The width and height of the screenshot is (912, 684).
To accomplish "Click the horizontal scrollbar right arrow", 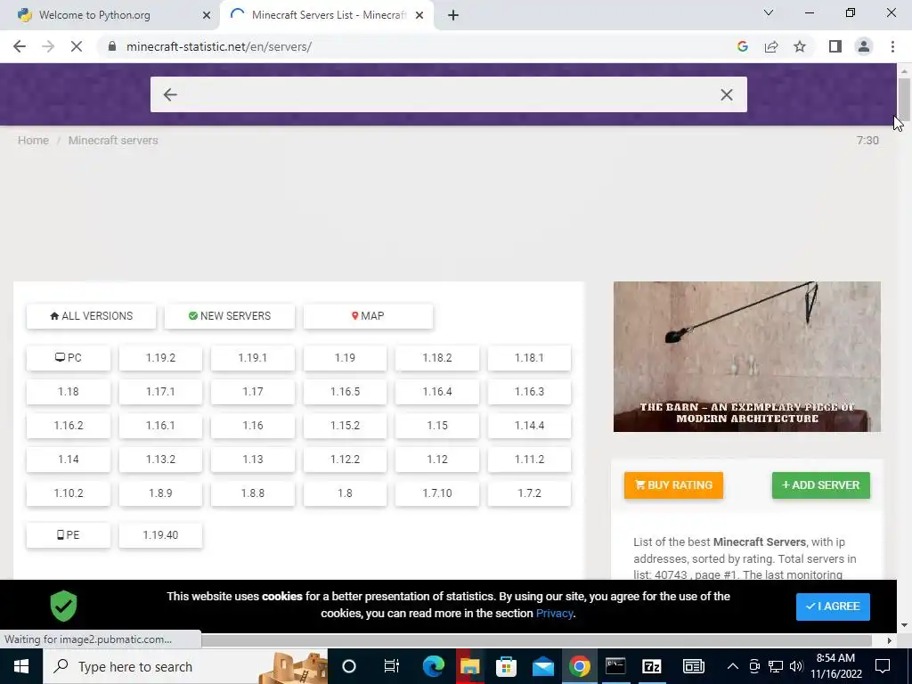I will 889,640.
